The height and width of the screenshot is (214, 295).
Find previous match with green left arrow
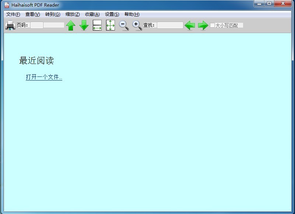tap(190, 25)
